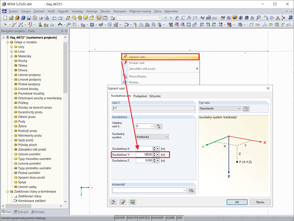Open the Vztažný uzel č. dropdown

tap(152, 126)
